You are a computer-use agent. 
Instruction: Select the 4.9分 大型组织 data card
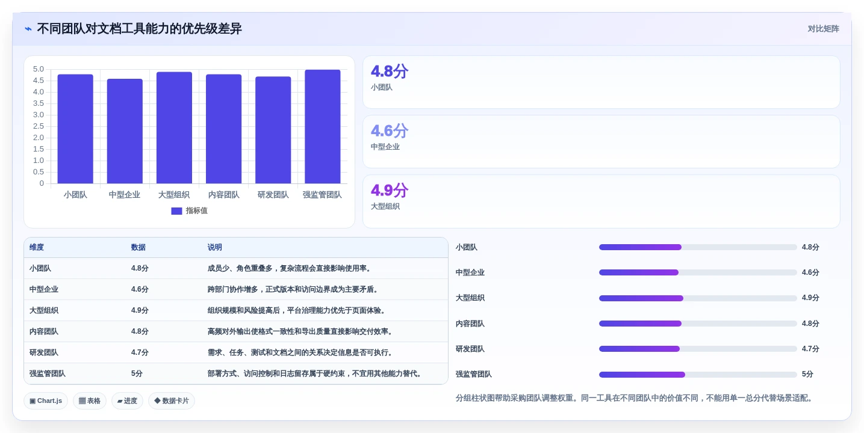(601, 201)
